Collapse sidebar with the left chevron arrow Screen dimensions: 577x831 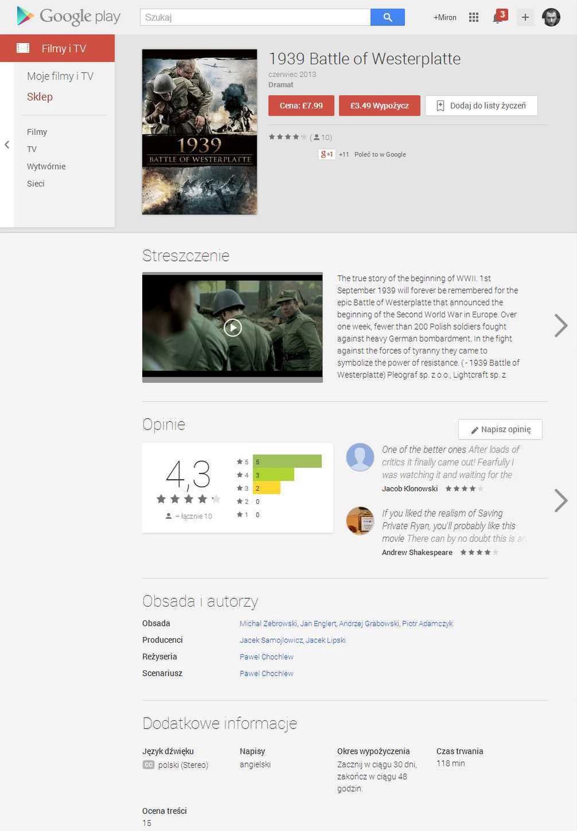(x=7, y=145)
